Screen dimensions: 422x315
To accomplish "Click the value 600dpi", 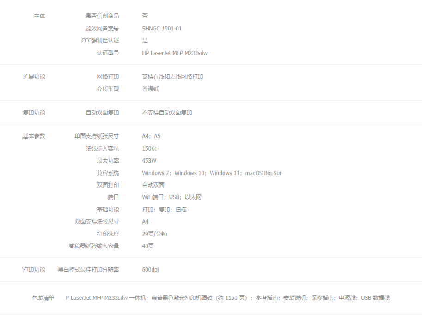I will (x=150, y=270).
